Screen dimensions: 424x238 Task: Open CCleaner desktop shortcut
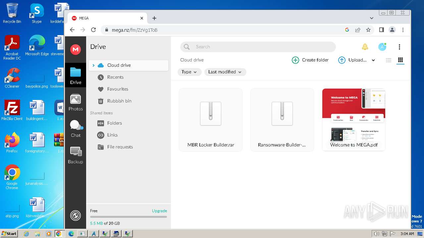point(12,78)
